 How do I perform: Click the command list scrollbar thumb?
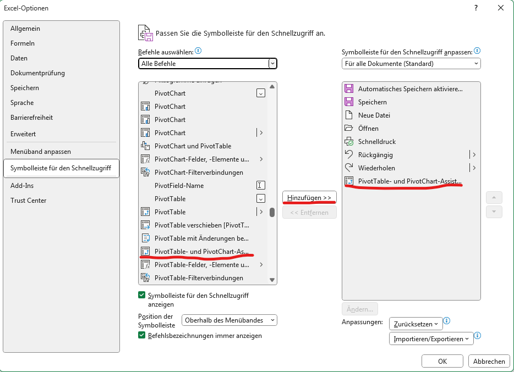pos(272,213)
